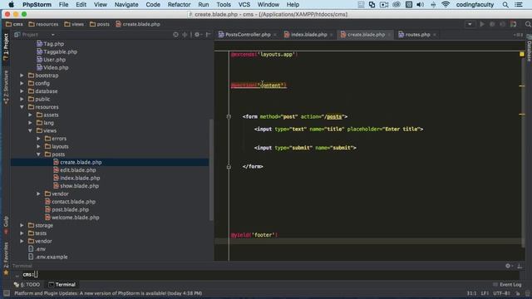Click fold toggle beside form opening tag
The height and width of the screenshot is (299, 532).
[229, 116]
